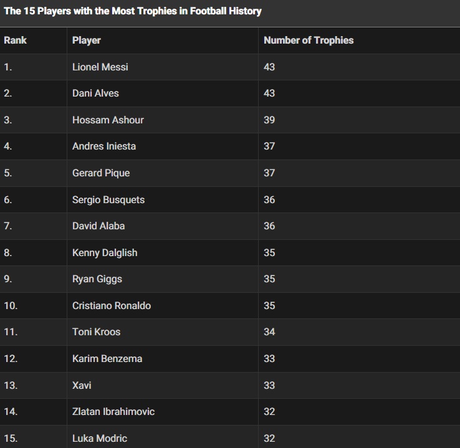
Task: Select the Hossam Ashour player cell
Action: click(x=108, y=120)
